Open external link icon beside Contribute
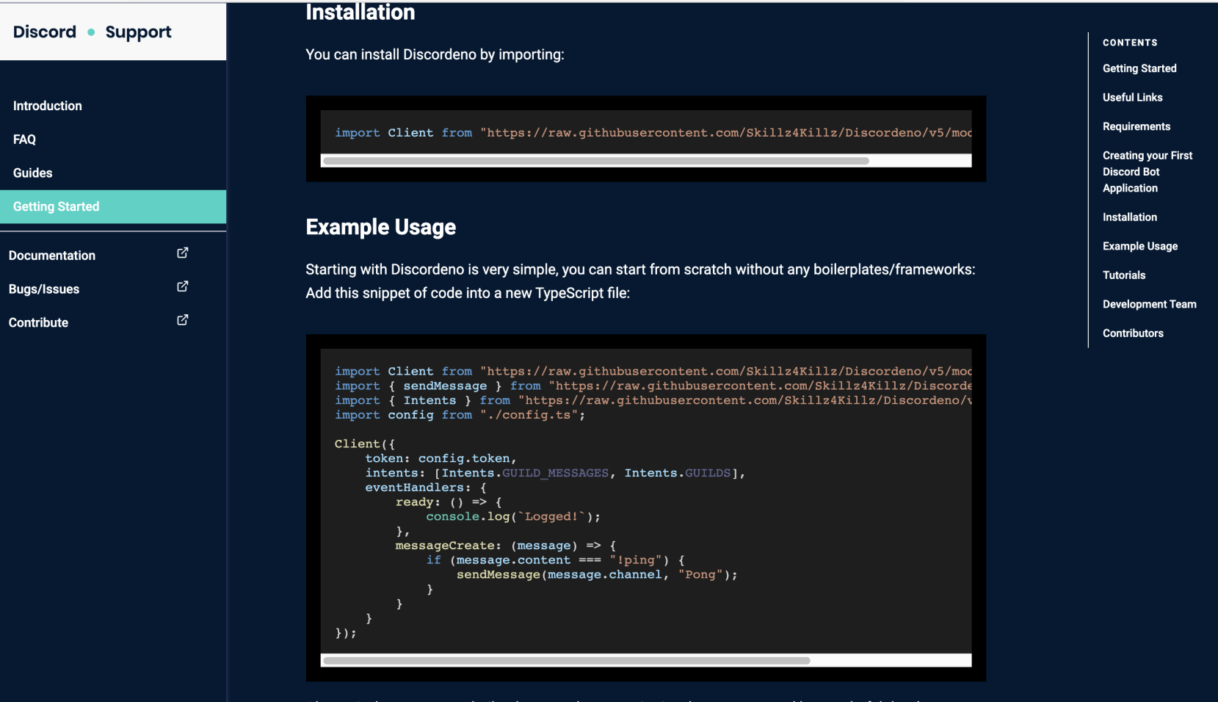1218x702 pixels. (x=183, y=320)
